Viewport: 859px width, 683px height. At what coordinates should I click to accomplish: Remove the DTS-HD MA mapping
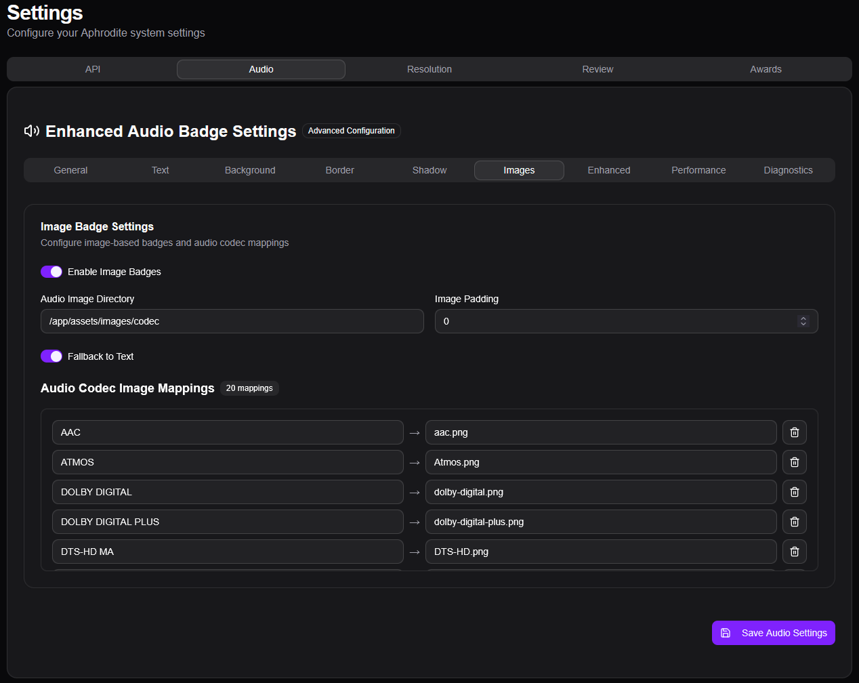pyautogui.click(x=795, y=552)
